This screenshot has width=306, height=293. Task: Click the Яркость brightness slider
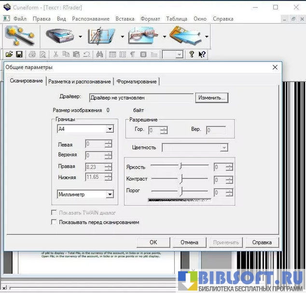tap(180, 166)
